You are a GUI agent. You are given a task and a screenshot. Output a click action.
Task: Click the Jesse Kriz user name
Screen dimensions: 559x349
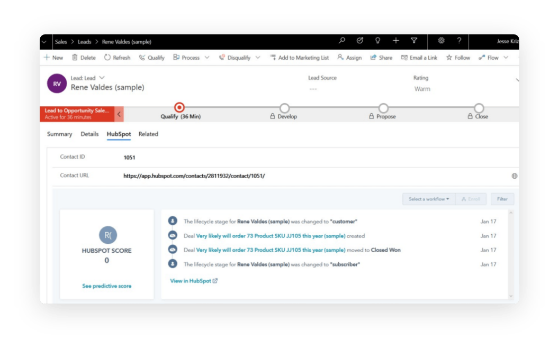pyautogui.click(x=508, y=42)
